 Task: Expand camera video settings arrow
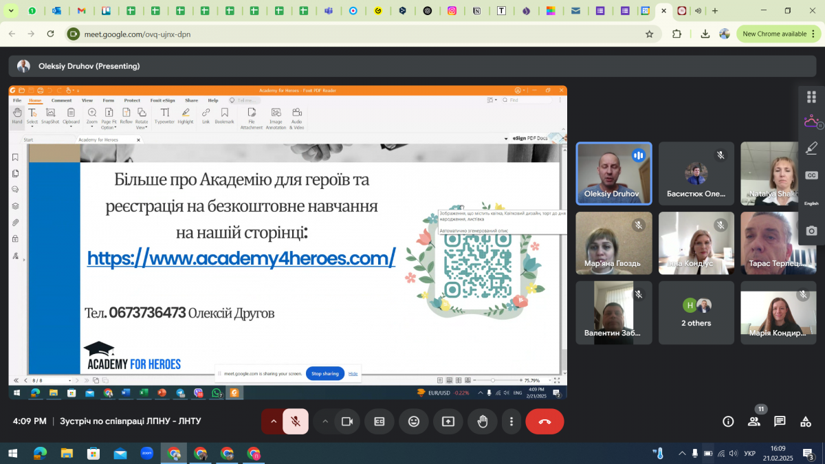[324, 421]
